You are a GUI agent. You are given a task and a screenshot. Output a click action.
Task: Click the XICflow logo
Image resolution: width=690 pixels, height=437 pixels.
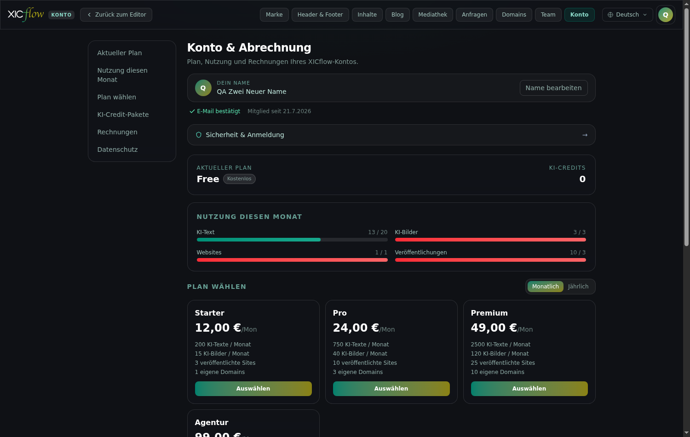coord(26,14)
